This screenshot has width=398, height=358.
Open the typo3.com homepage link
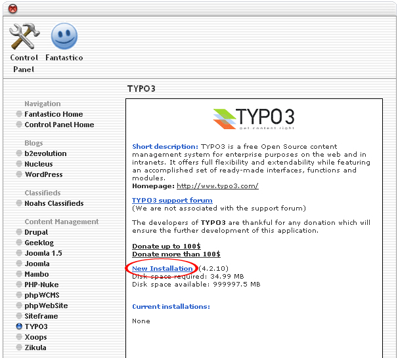point(217,186)
